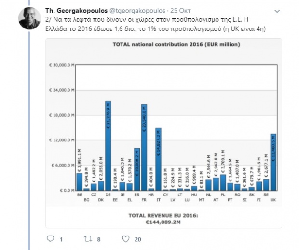Select the FR bar showing €20,540.0 M
This screenshot has height=250, width=299.
(x=144, y=147)
